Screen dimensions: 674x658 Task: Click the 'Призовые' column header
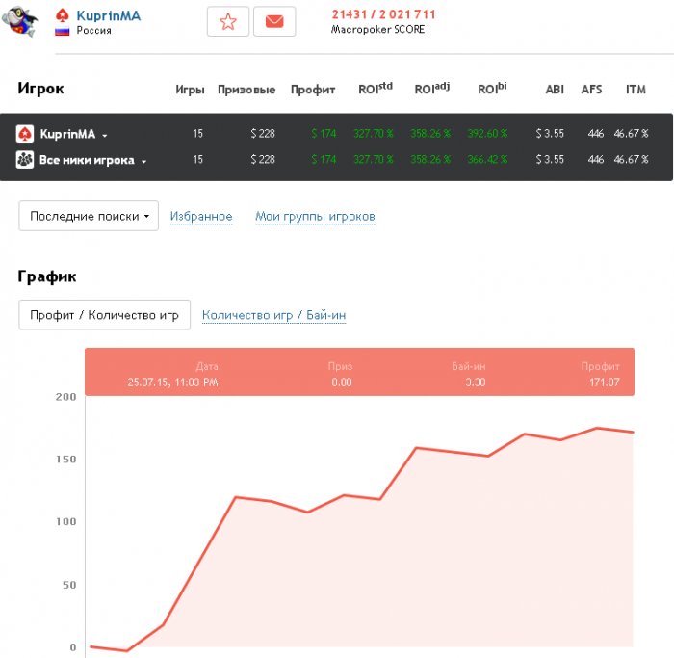[246, 90]
